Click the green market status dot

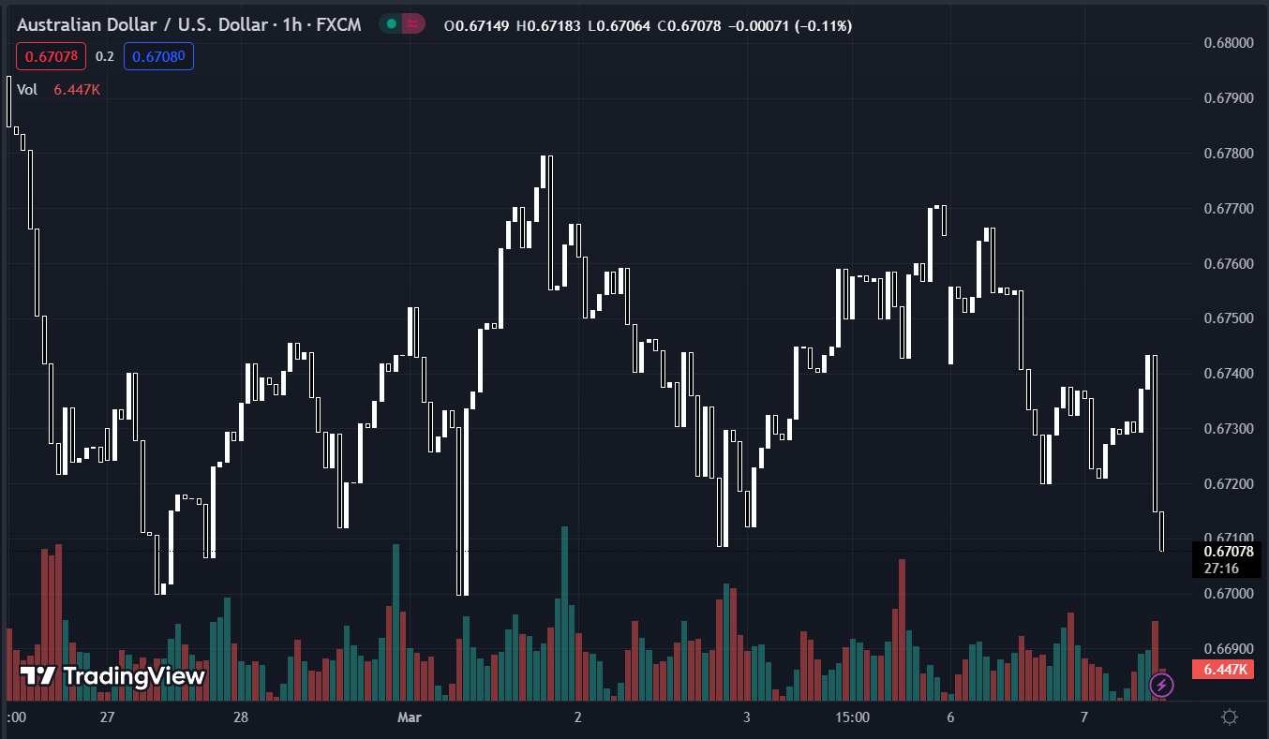(x=391, y=25)
